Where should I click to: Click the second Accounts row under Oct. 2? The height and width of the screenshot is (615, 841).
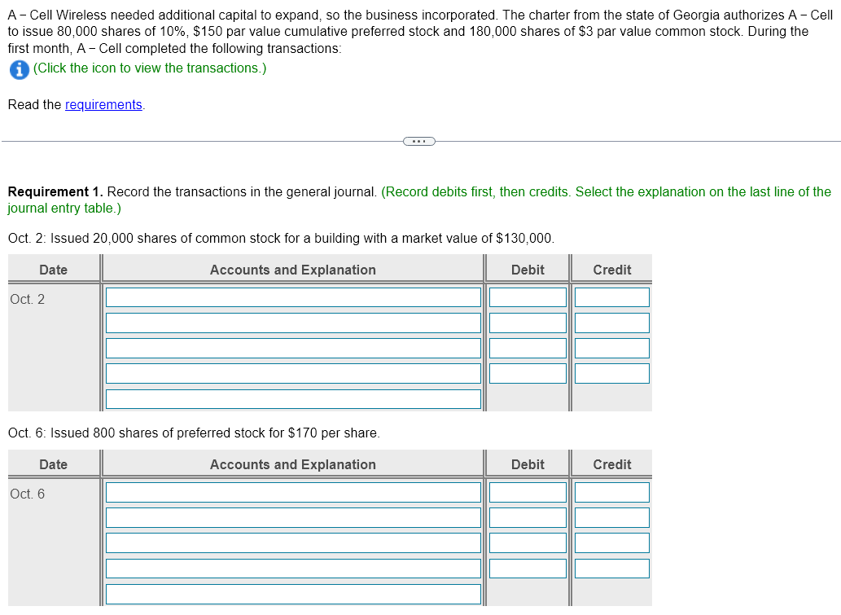pos(293,322)
